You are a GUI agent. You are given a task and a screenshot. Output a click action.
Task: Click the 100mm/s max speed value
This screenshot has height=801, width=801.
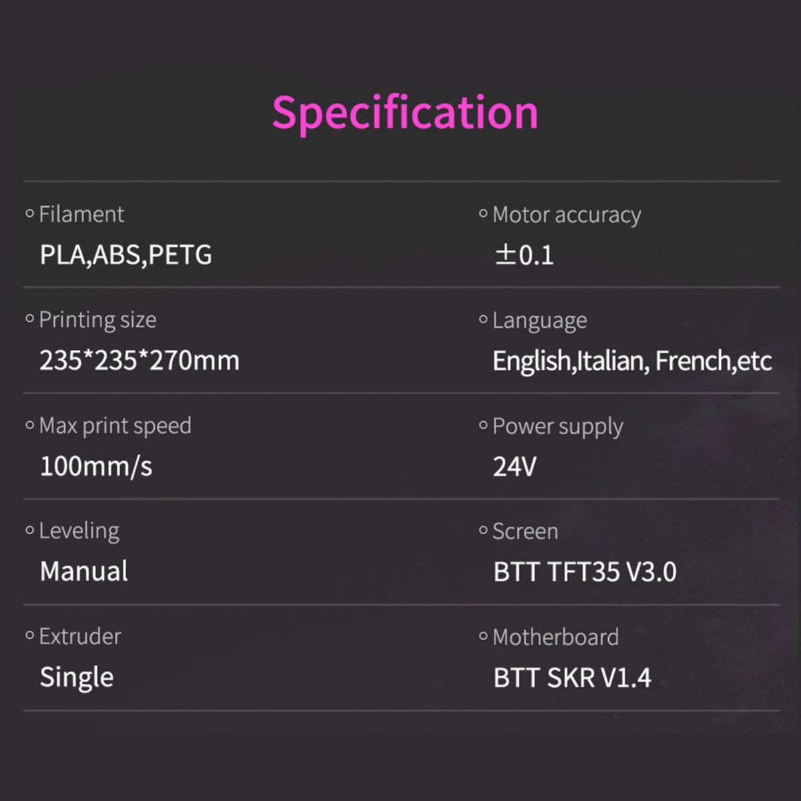click(96, 466)
